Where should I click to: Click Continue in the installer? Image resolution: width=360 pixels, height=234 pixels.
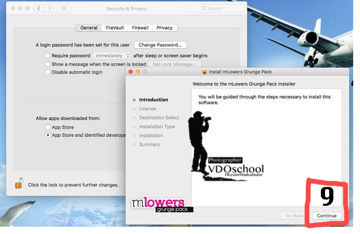[x=327, y=216]
